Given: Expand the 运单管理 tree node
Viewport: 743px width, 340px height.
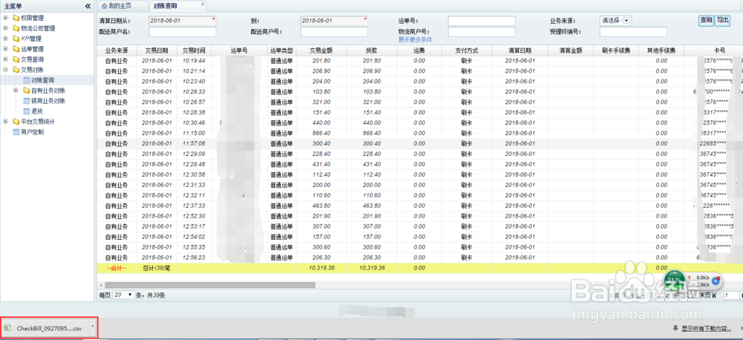Looking at the screenshot, I should click(x=5, y=49).
